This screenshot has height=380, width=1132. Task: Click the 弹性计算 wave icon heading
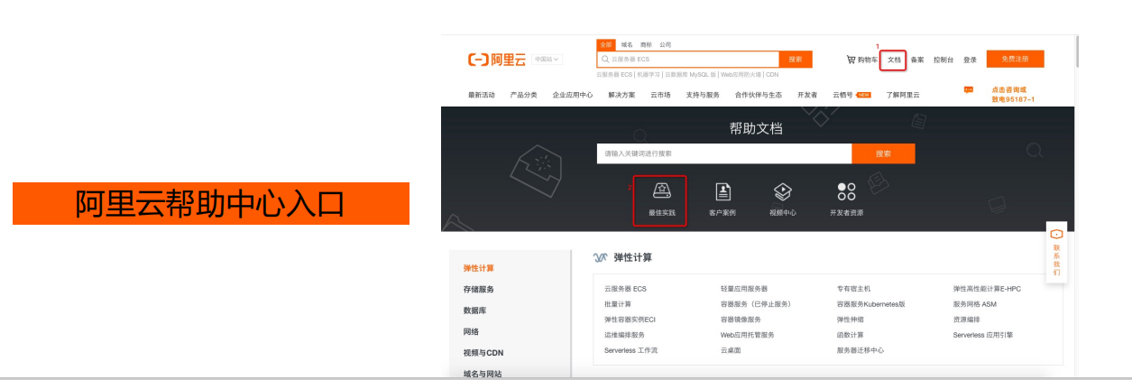click(x=600, y=258)
